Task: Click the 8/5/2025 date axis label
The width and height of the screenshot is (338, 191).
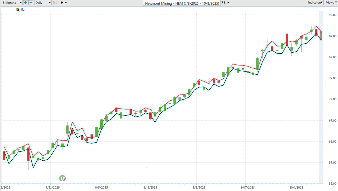Action: click(101, 188)
